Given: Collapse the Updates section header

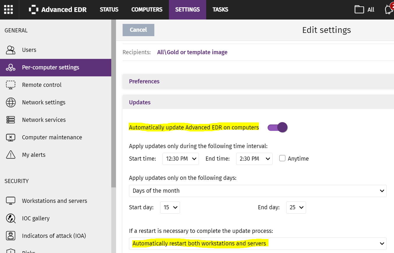Looking at the screenshot, I should (258, 102).
